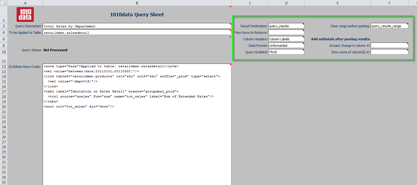The width and height of the screenshot is (417, 185).
Task: Click the 1010data logo image
Action: 25,15
